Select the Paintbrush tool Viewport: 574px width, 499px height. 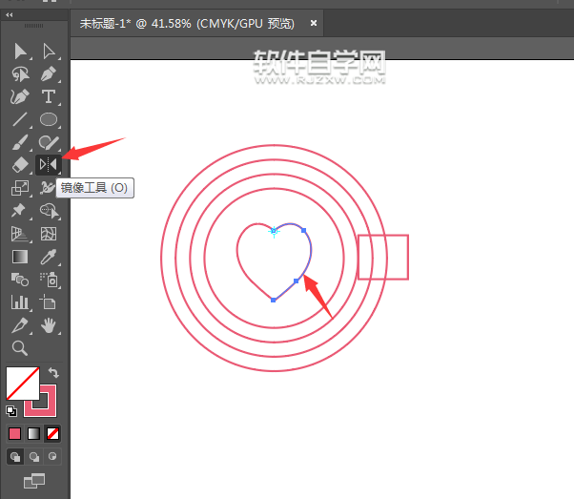pos(20,142)
